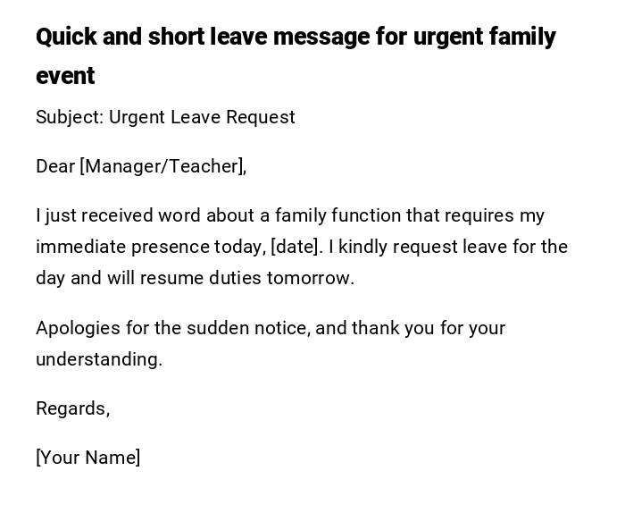Select the [Your Name] placeholder
625x513 pixels.
click(88, 458)
